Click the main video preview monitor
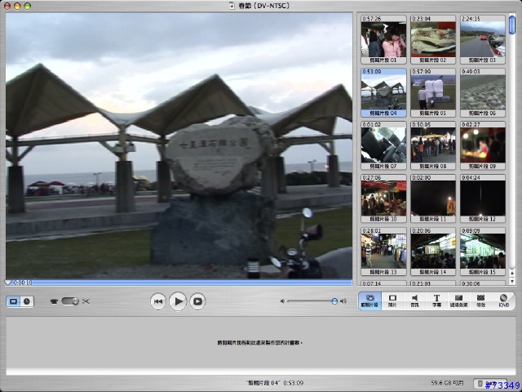 pyautogui.click(x=179, y=145)
